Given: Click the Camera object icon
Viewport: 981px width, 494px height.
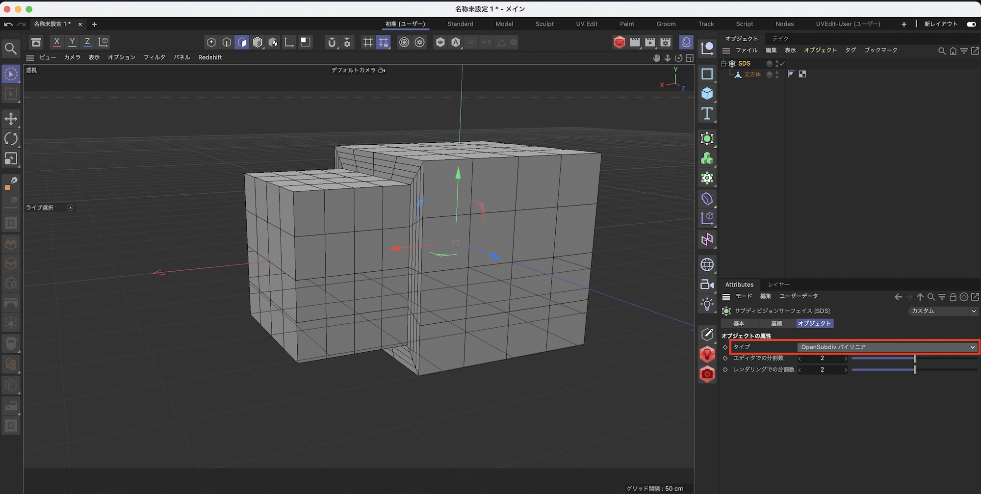Looking at the screenshot, I should [707, 285].
